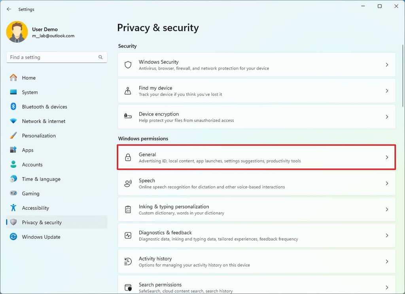
Task: Select Time & language
Action: [x=57, y=179]
